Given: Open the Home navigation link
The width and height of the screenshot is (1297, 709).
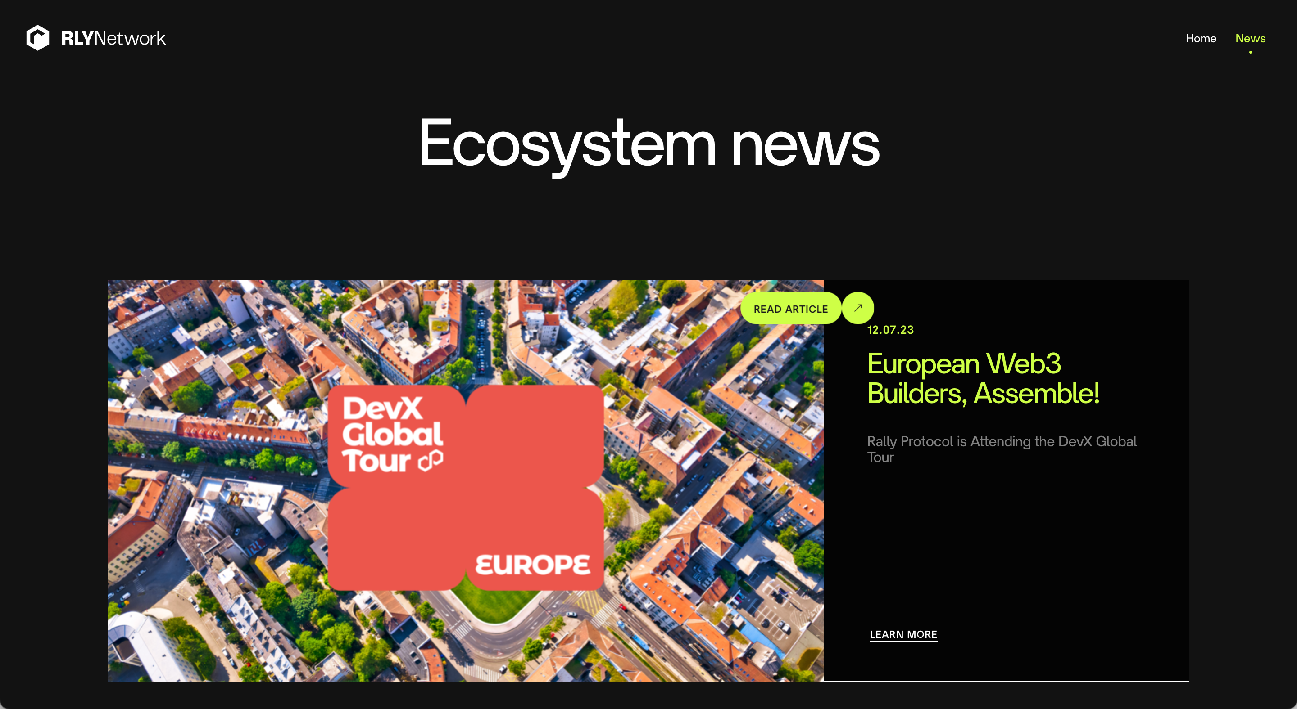Looking at the screenshot, I should tap(1201, 38).
